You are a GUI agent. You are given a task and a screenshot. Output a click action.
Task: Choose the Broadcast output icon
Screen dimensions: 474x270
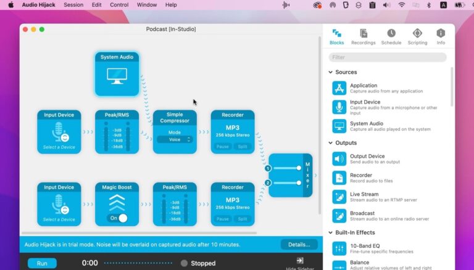339,216
